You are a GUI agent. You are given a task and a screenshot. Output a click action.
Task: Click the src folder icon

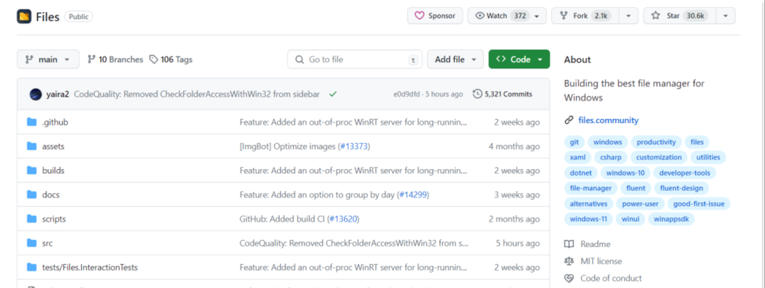click(x=32, y=243)
